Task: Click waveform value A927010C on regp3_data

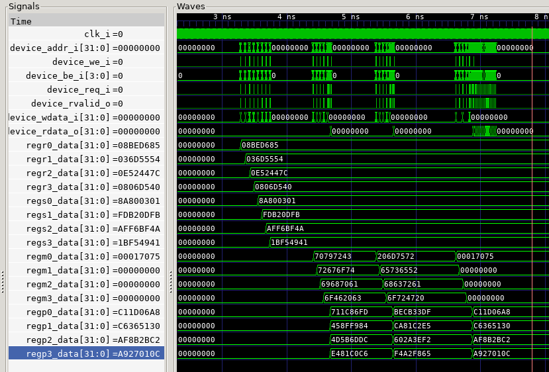Action: [492, 353]
